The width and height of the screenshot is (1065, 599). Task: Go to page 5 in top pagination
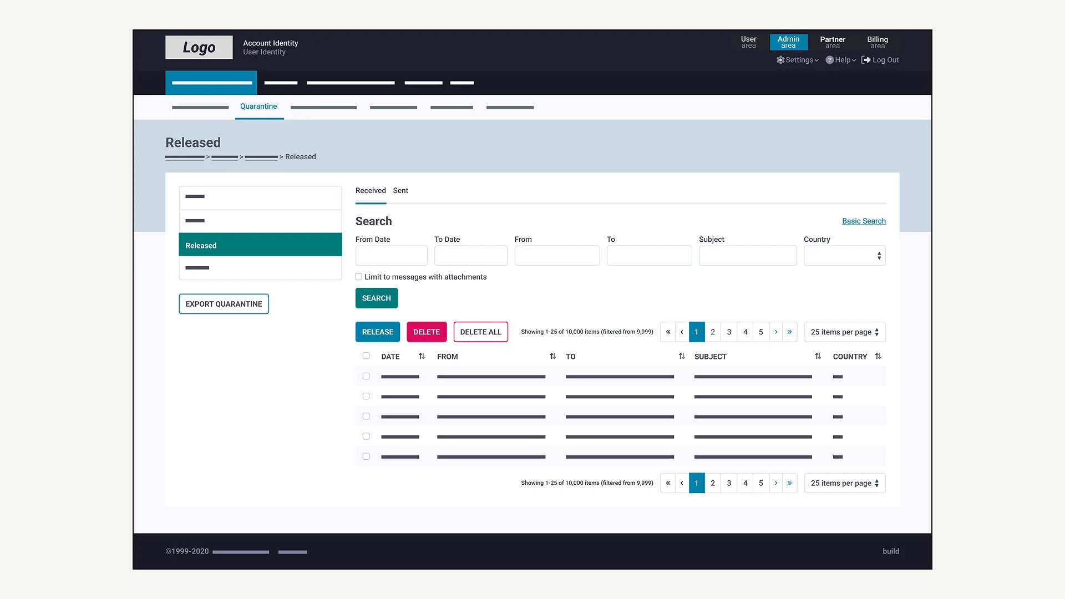(x=760, y=332)
